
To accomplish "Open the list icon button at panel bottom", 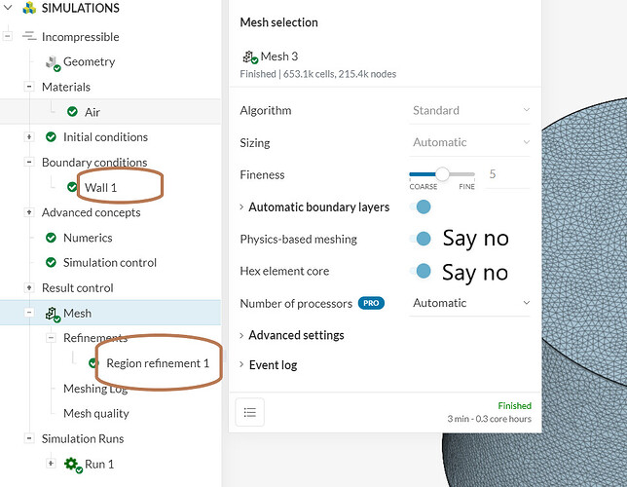I will click(250, 413).
